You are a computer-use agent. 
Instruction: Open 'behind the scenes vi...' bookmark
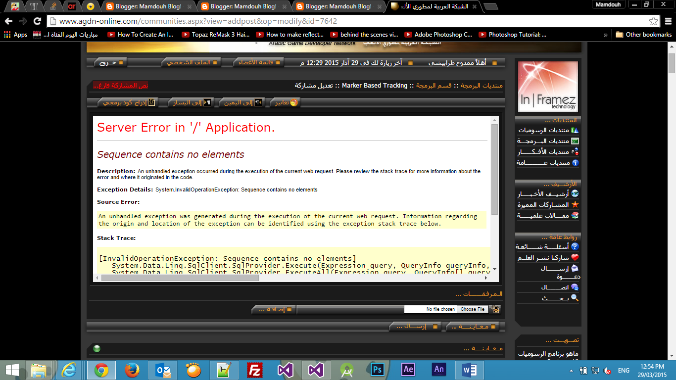click(364, 35)
